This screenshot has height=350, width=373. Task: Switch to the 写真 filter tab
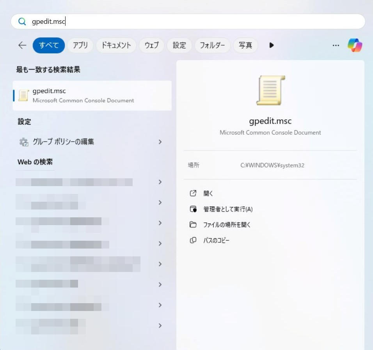(x=245, y=45)
